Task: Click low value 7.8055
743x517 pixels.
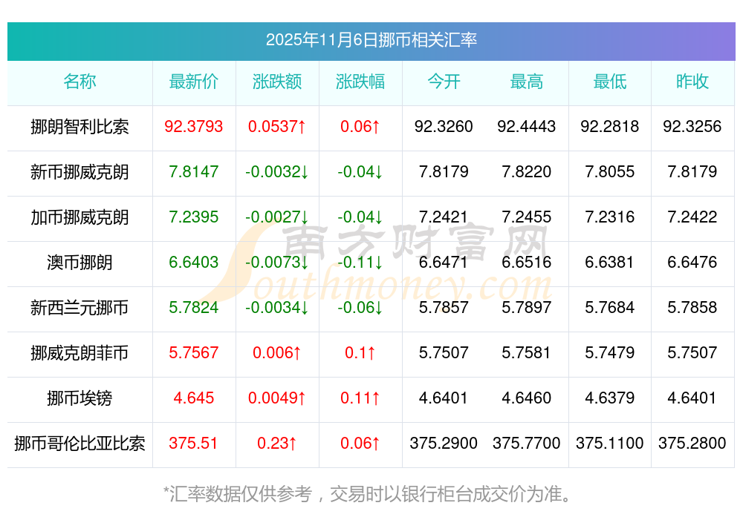Action: point(609,171)
